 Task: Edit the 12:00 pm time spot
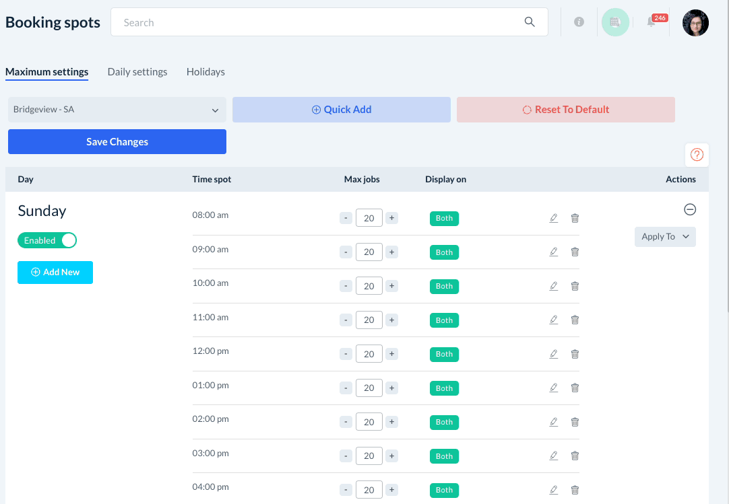pos(554,354)
